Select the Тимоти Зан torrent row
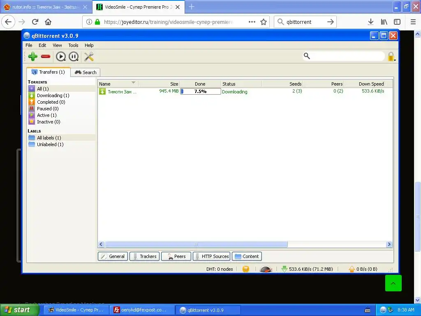 (245, 91)
